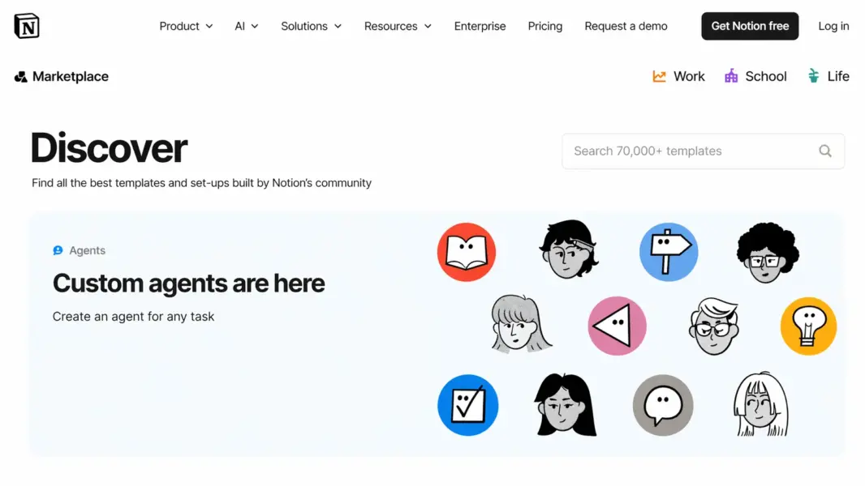This screenshot has height=486, width=865.
Task: Click the Custom agents are here heading
Action: (x=189, y=283)
